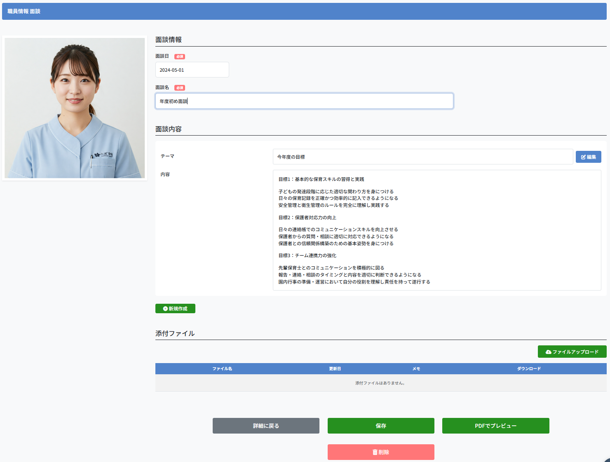Viewport: 610px width, 462px height.
Task: Click the ダウンロード column header
Action: (x=529, y=369)
